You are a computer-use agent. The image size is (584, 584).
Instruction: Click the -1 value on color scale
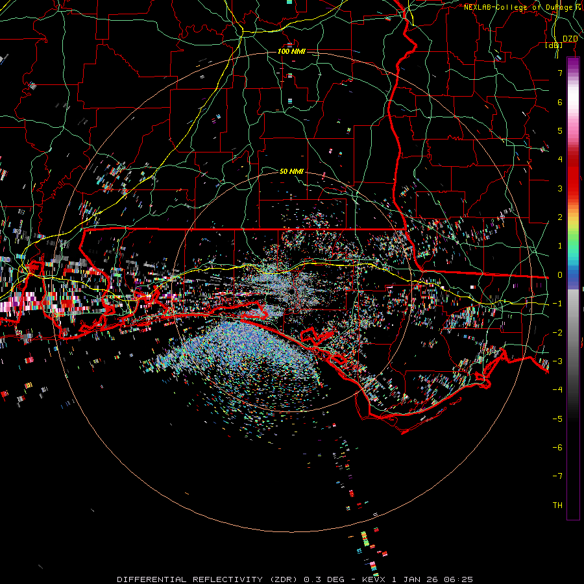[557, 304]
